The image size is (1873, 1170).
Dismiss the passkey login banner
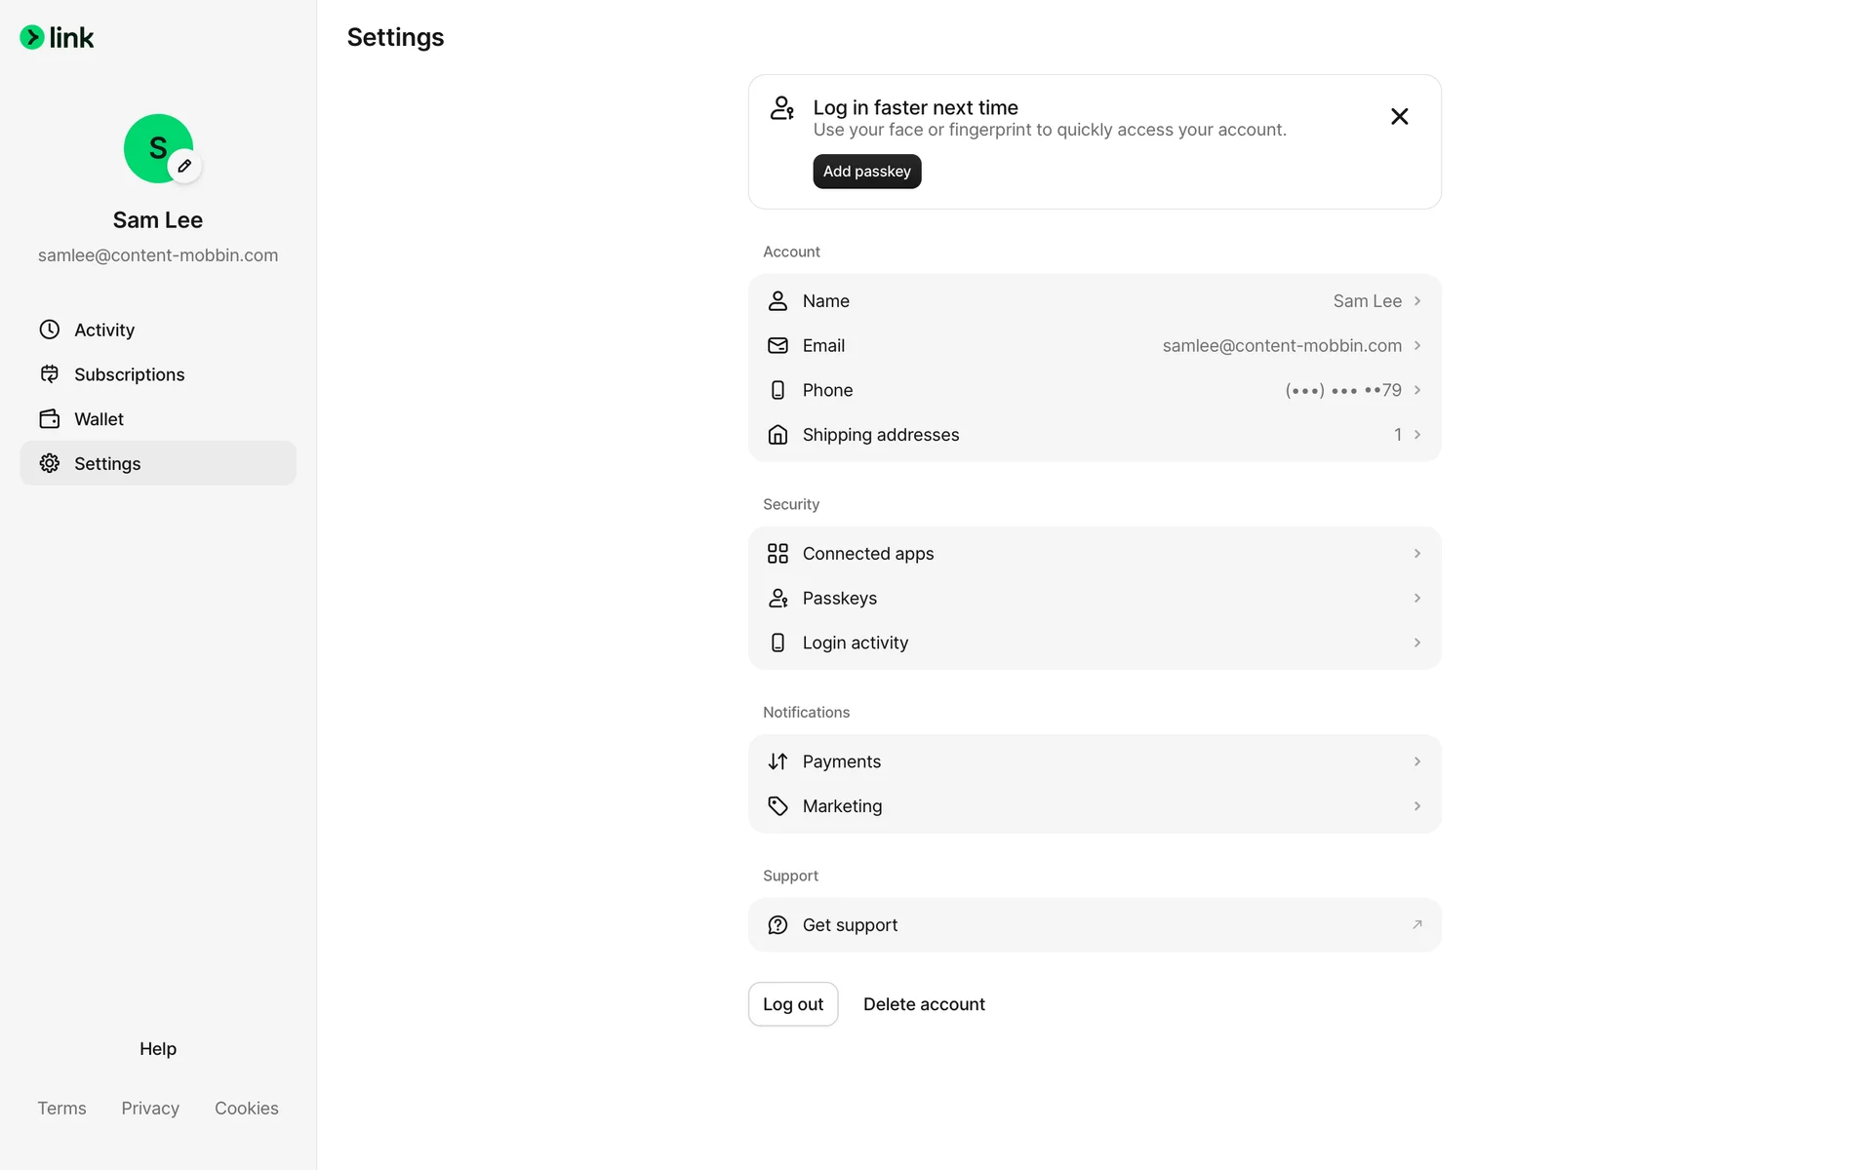pyautogui.click(x=1399, y=117)
